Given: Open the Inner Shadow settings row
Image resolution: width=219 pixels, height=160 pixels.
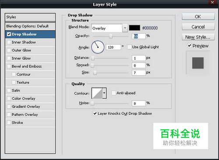Looking at the screenshot, I should click(30, 42).
